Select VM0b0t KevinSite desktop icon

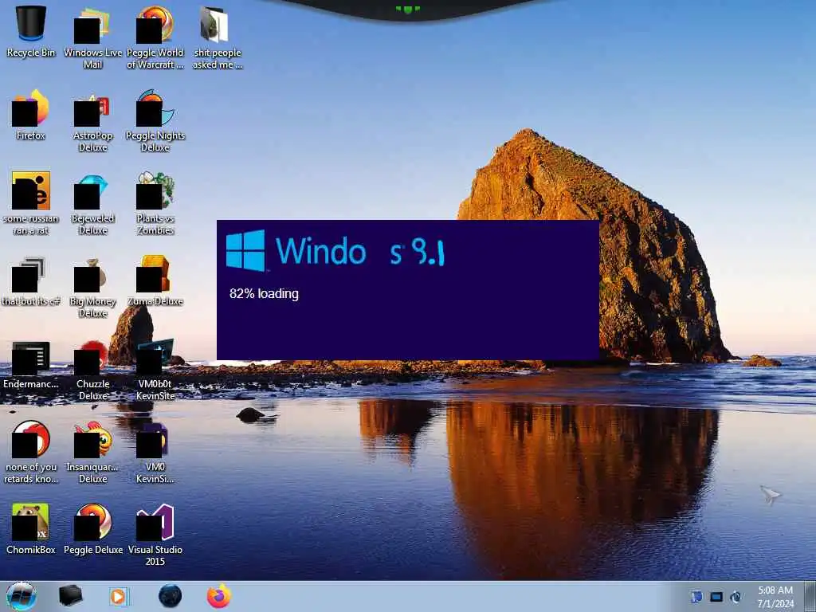coord(155,369)
